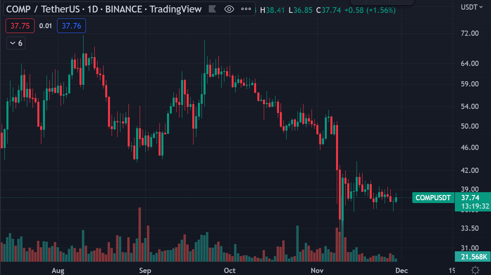Click the Nov label on the time axis
Image resolution: width=491 pixels, height=275 pixels.
(318, 270)
